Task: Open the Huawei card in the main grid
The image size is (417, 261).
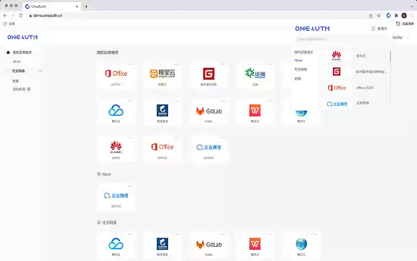Action: tap(116, 149)
